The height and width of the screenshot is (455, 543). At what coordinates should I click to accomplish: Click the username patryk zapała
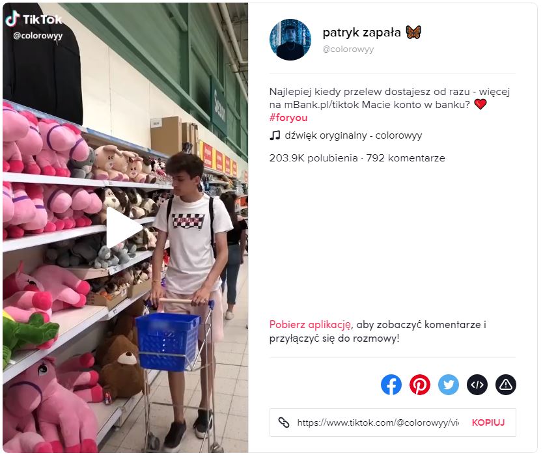point(361,33)
